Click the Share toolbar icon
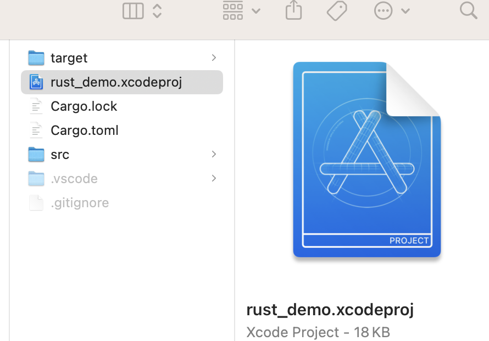The height and width of the screenshot is (341, 489). [294, 10]
